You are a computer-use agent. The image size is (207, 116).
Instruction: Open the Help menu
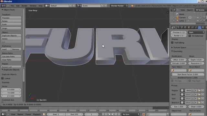[x=40, y=6]
